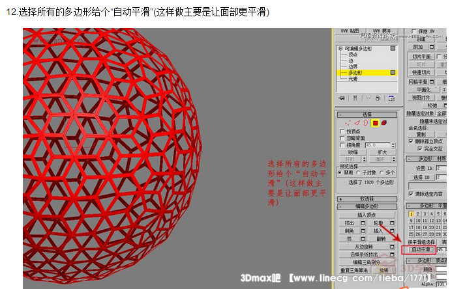Click the Pin Stack icon
Screen dimensions: 450x289
click(x=342, y=98)
